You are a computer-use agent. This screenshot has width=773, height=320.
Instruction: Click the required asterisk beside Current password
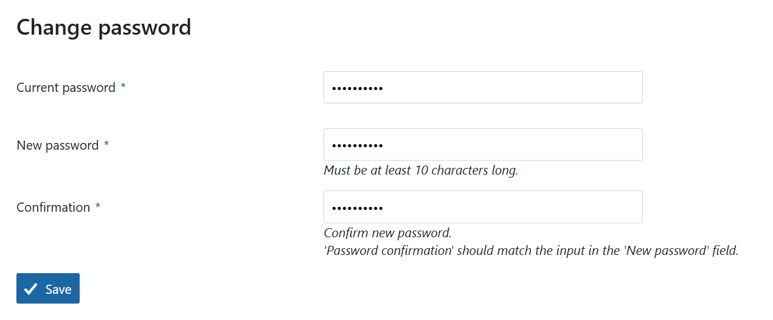(x=123, y=87)
